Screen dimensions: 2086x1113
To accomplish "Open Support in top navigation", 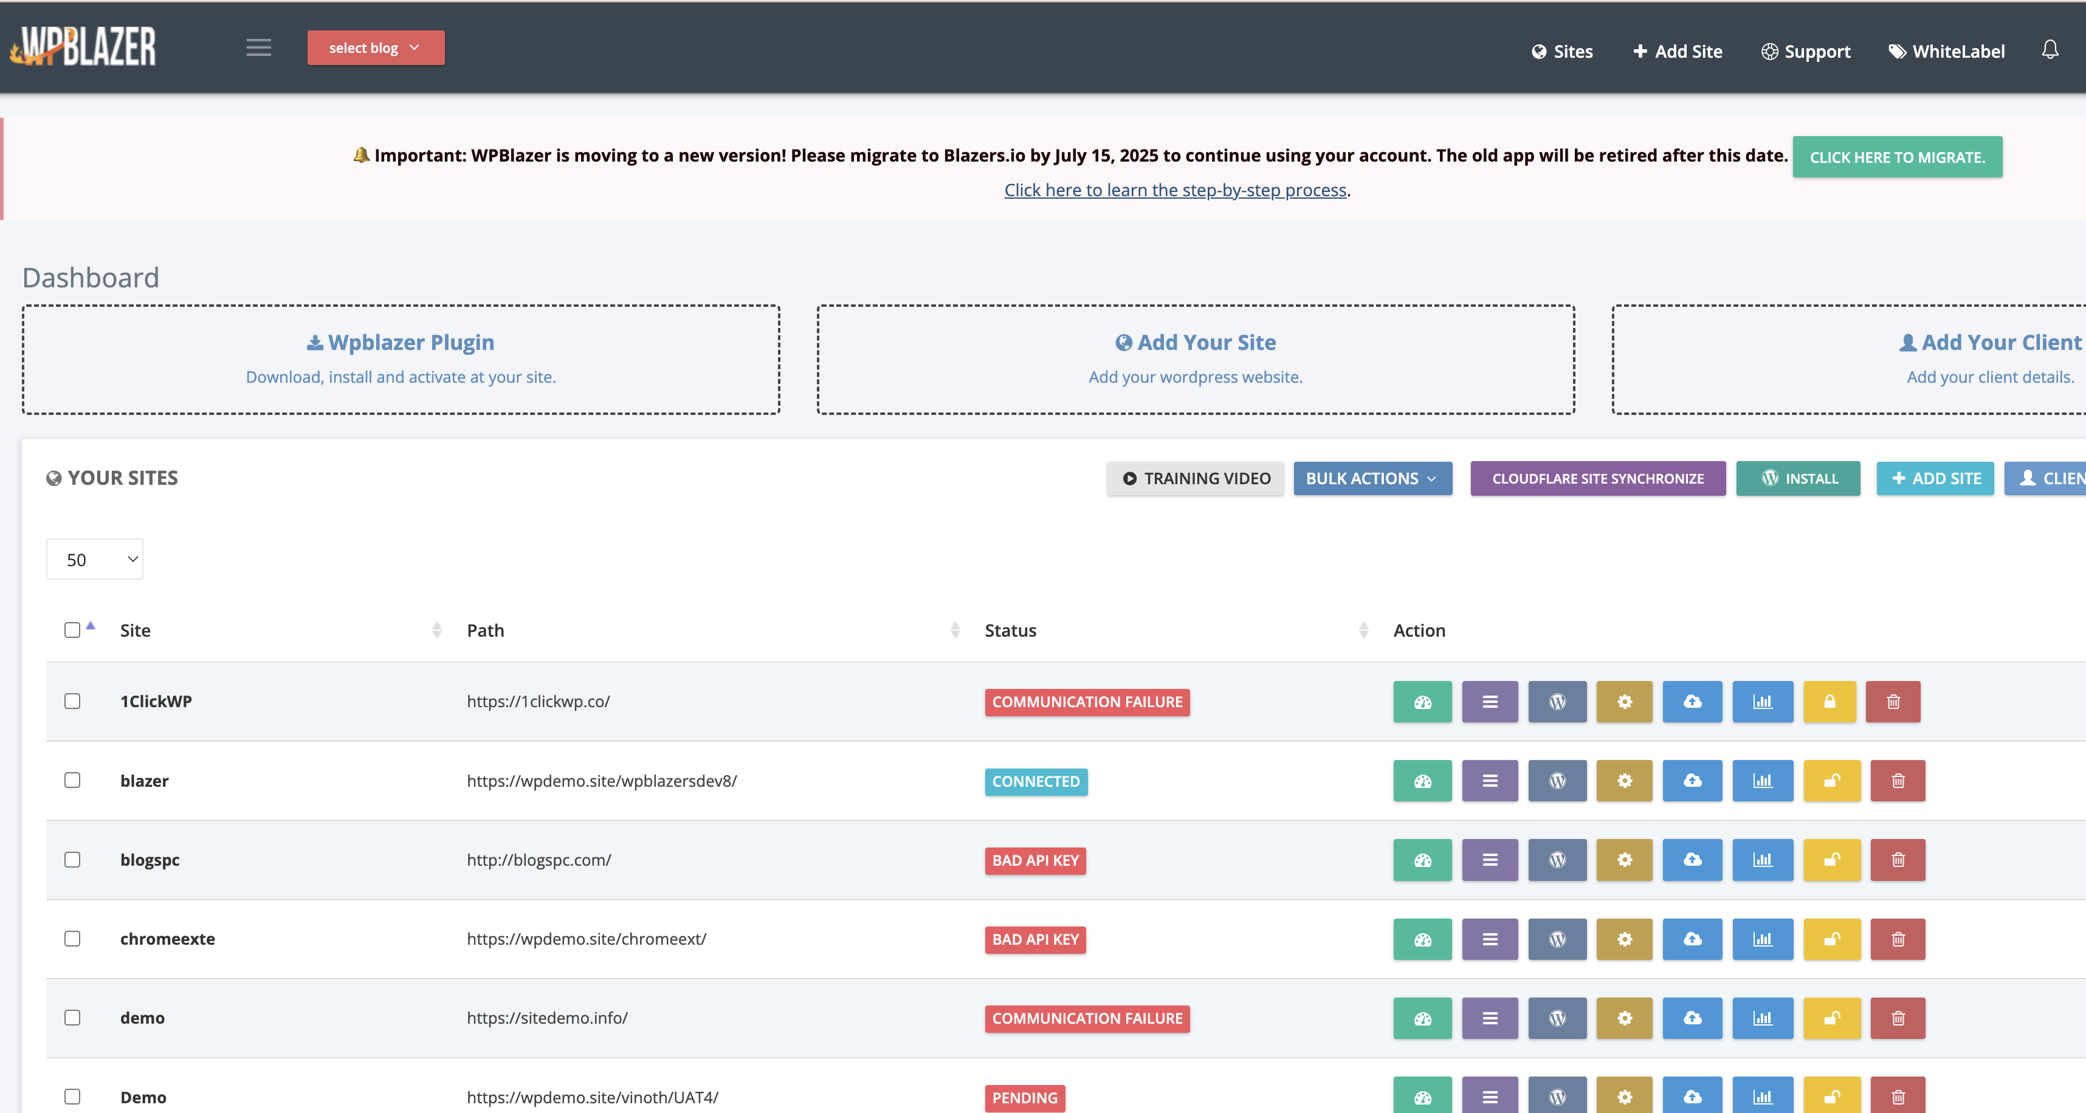I will [x=1806, y=52].
